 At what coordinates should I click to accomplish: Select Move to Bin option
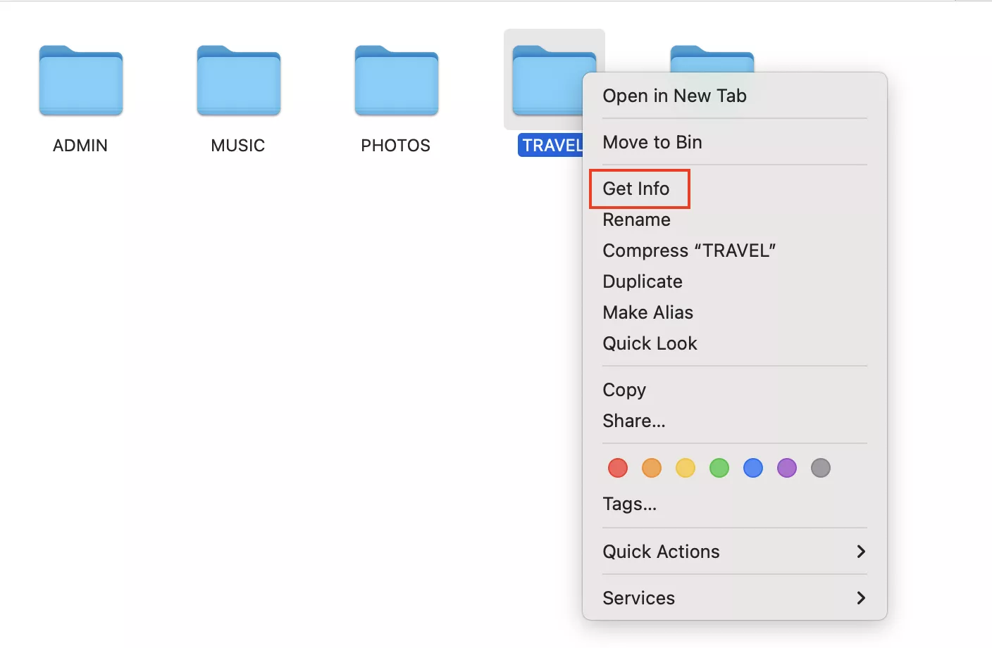[652, 142]
